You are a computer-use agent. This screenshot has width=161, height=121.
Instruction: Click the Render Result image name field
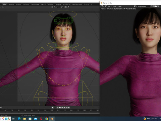point(144,6)
